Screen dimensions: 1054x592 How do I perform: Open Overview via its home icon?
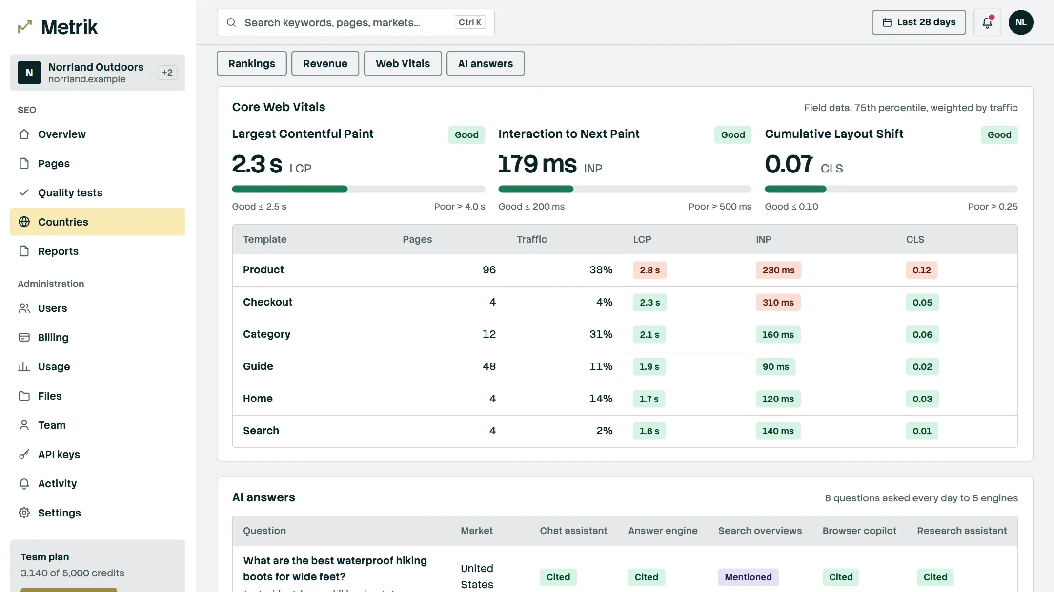tap(24, 134)
